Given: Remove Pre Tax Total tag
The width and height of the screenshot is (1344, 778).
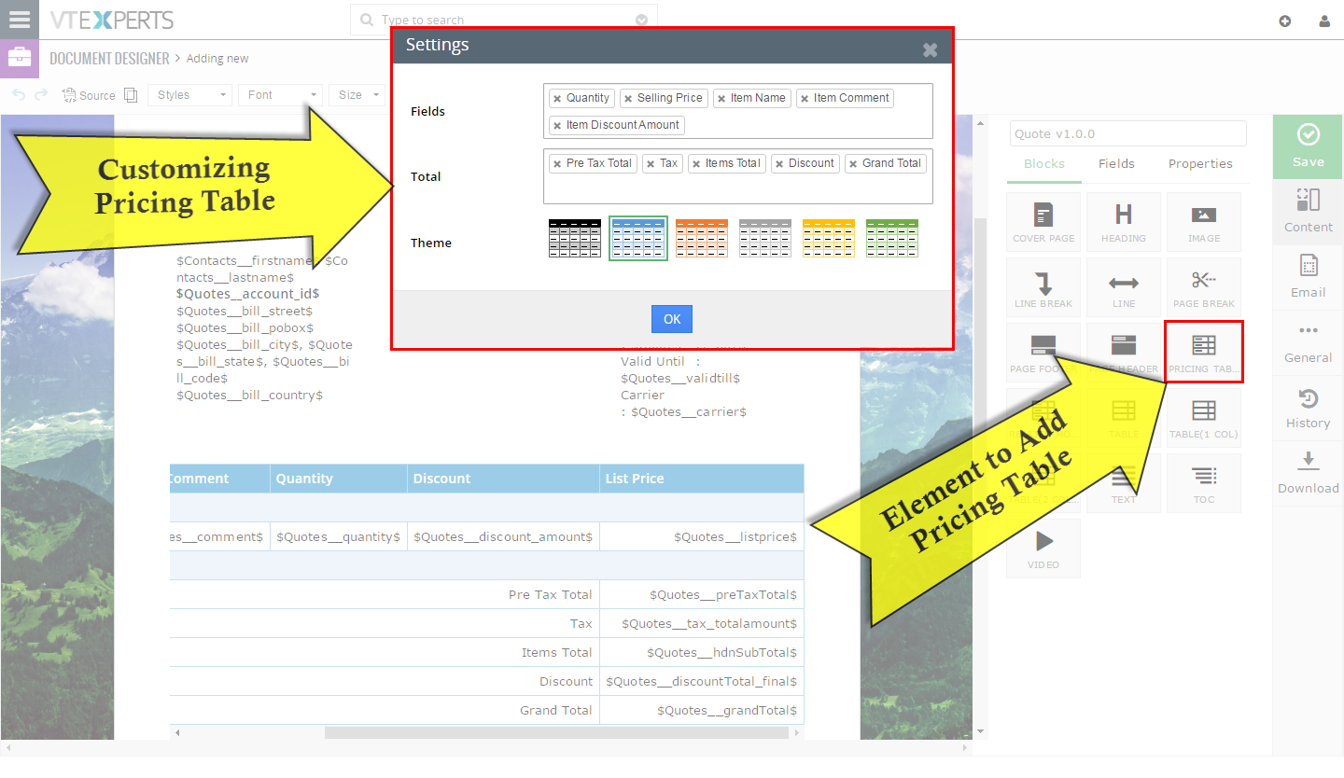Looking at the screenshot, I should click(557, 163).
